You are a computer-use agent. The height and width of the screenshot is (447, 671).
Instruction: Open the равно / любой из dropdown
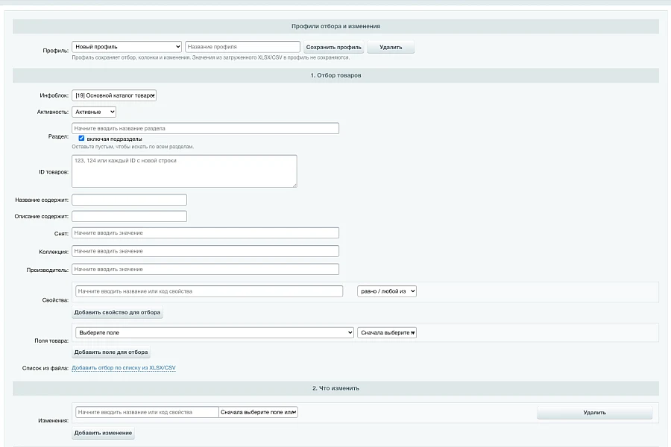coord(387,291)
